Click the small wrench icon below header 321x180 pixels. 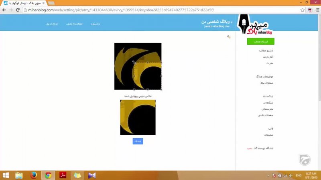coord(229,37)
